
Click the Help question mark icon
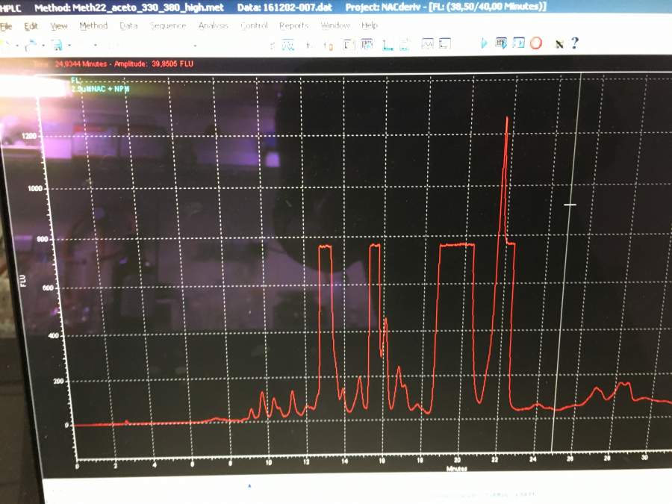[x=575, y=43]
